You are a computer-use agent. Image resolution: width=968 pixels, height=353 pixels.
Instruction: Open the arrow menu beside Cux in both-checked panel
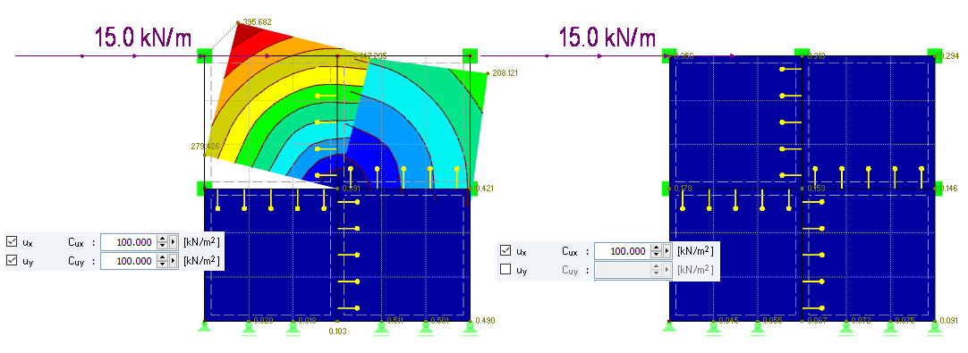[173, 242]
